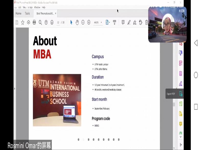
Task: Go to the next page arrow
Action: point(52,22)
